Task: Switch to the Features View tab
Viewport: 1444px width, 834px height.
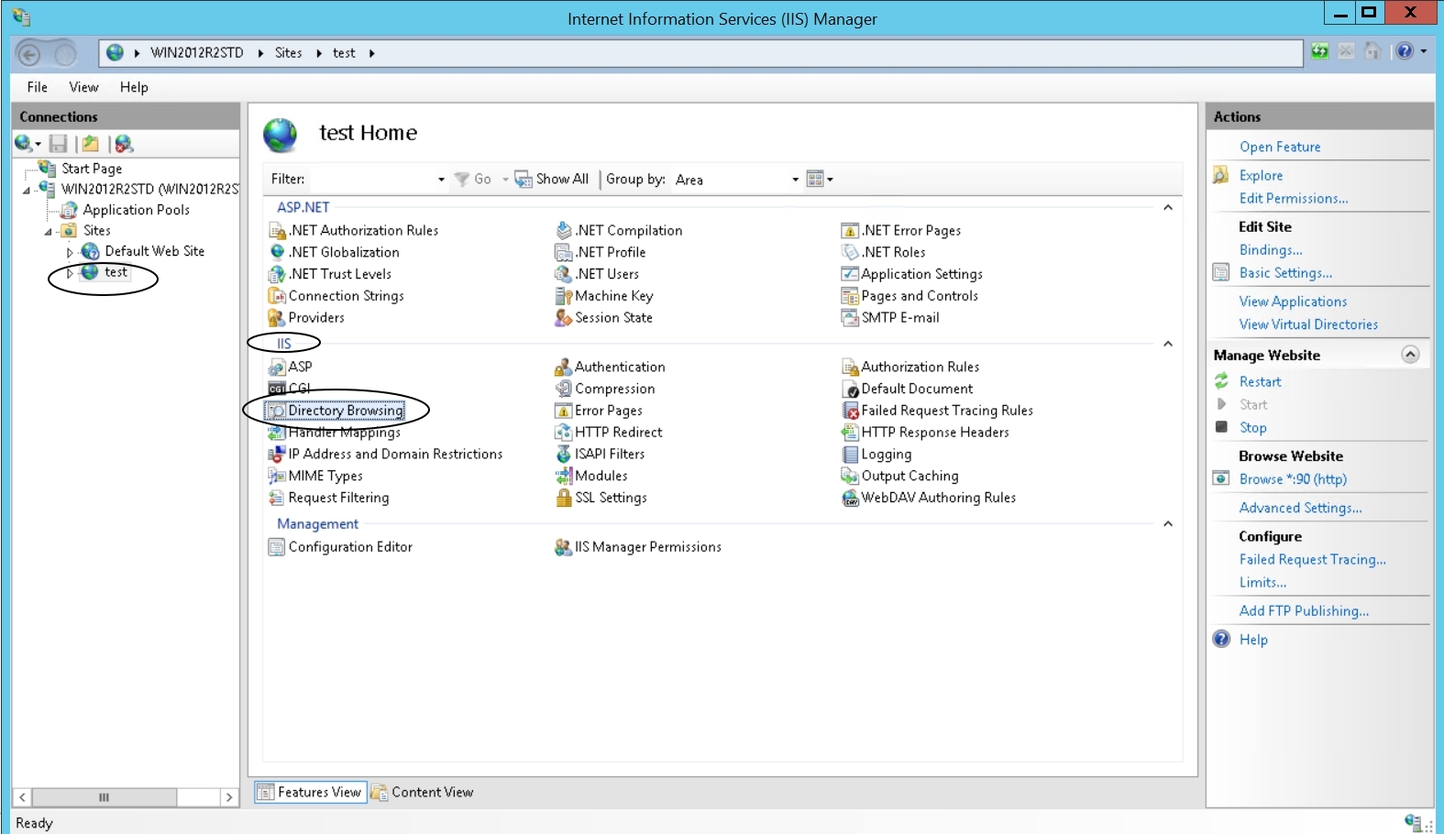Action: click(x=311, y=793)
